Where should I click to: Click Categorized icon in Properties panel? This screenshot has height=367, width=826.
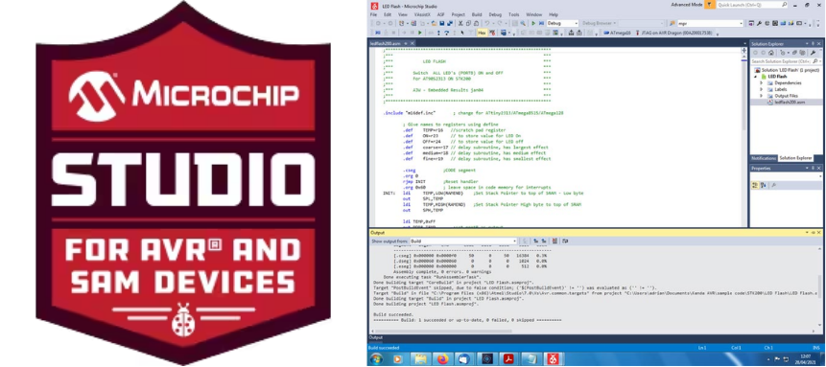[x=755, y=185]
